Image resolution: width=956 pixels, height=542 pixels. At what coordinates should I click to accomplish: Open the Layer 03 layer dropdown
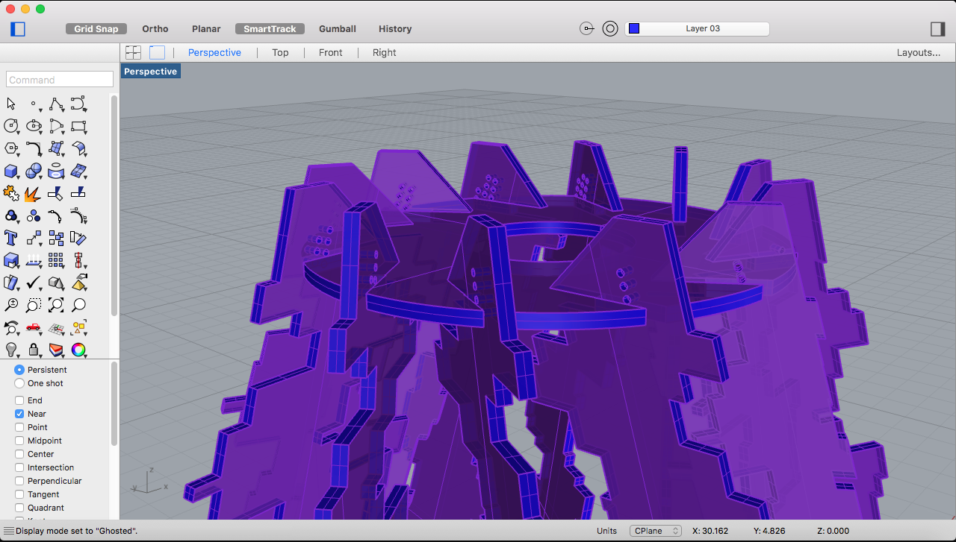pos(697,29)
